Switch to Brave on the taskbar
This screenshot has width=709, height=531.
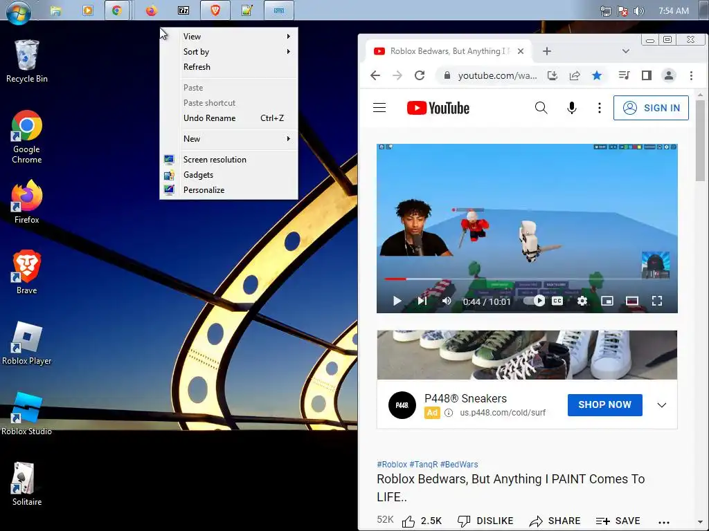click(215, 10)
